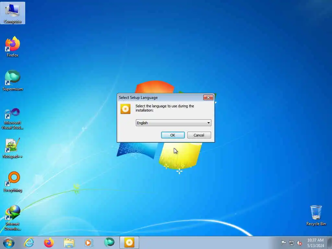The height and width of the screenshot is (249, 332).
Task: Click the muted volume tray icon
Action: tap(299, 243)
